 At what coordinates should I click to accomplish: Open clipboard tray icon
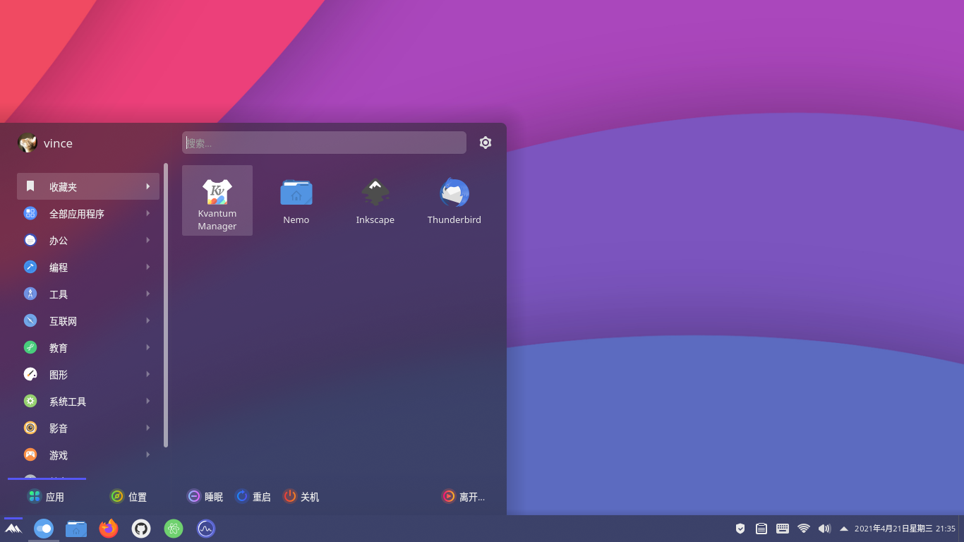pyautogui.click(x=761, y=529)
